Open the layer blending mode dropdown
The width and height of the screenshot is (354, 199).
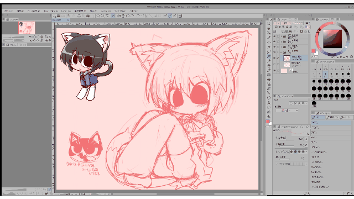point(277,23)
